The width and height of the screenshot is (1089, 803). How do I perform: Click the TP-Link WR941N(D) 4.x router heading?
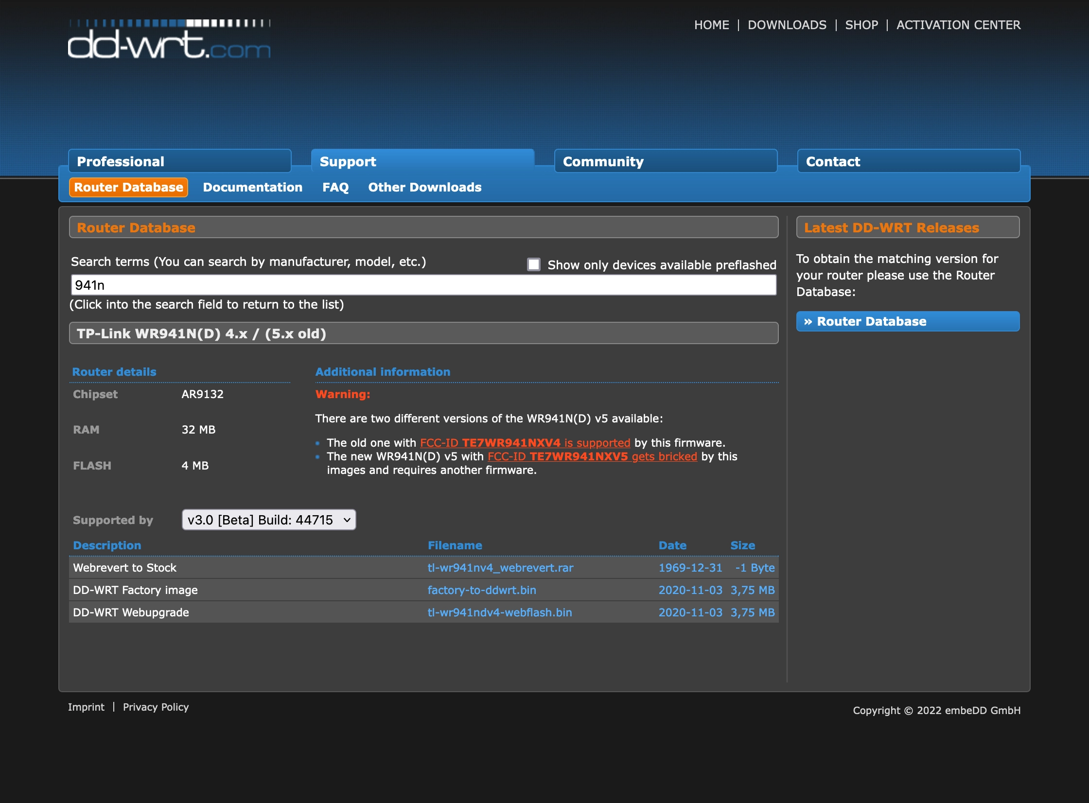tap(423, 333)
